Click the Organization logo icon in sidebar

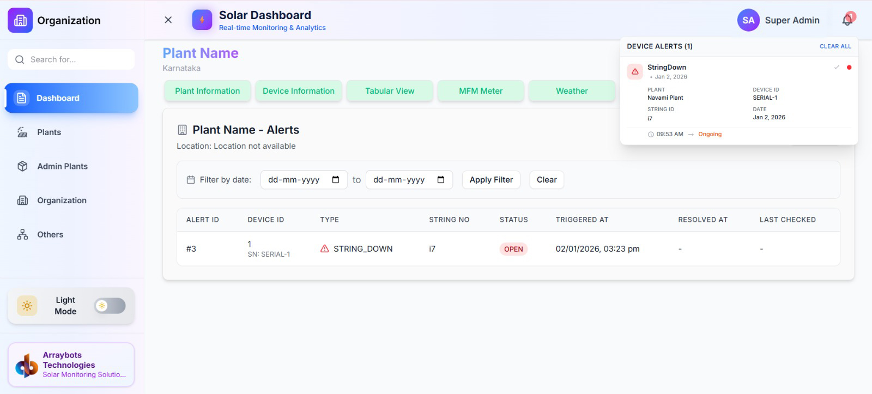[x=20, y=20]
